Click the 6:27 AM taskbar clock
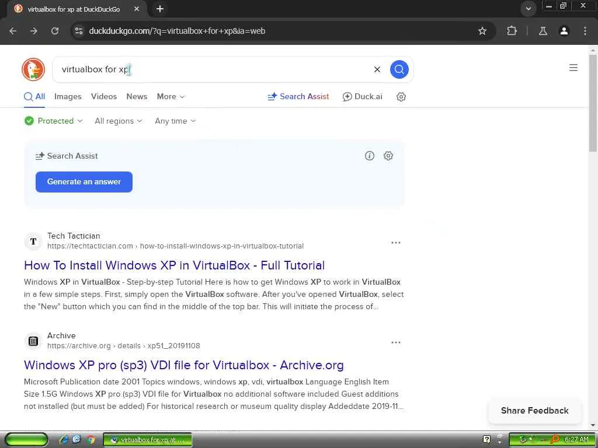Viewport: 598px width, 448px height. (x=576, y=439)
